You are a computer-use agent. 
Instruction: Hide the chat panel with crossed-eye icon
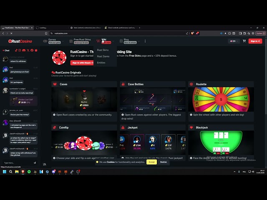(45, 164)
